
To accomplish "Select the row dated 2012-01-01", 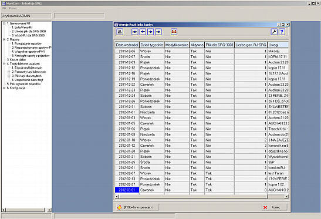I will coord(202,112).
